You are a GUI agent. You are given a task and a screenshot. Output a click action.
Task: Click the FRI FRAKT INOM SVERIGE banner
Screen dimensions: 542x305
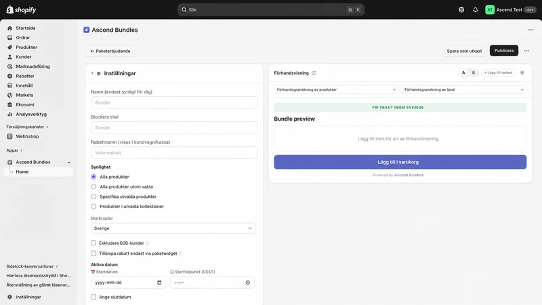pyautogui.click(x=400, y=108)
